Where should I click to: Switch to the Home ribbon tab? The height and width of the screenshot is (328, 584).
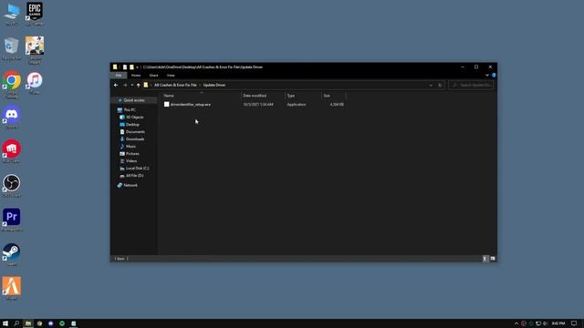coord(136,76)
